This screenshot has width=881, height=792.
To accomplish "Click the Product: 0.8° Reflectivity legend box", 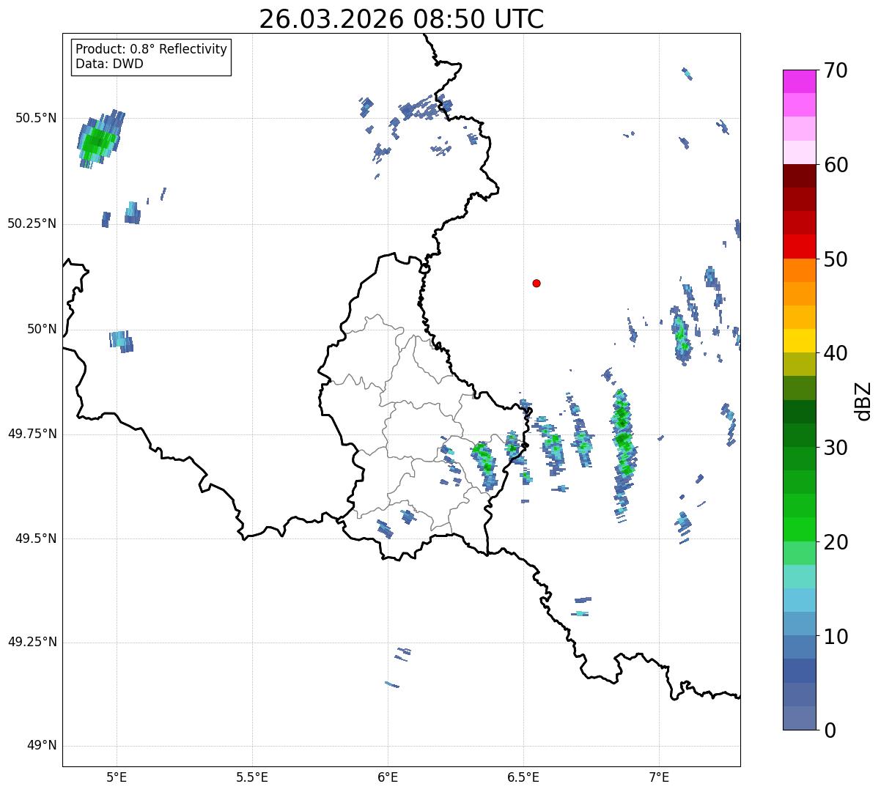I will pos(152,56).
